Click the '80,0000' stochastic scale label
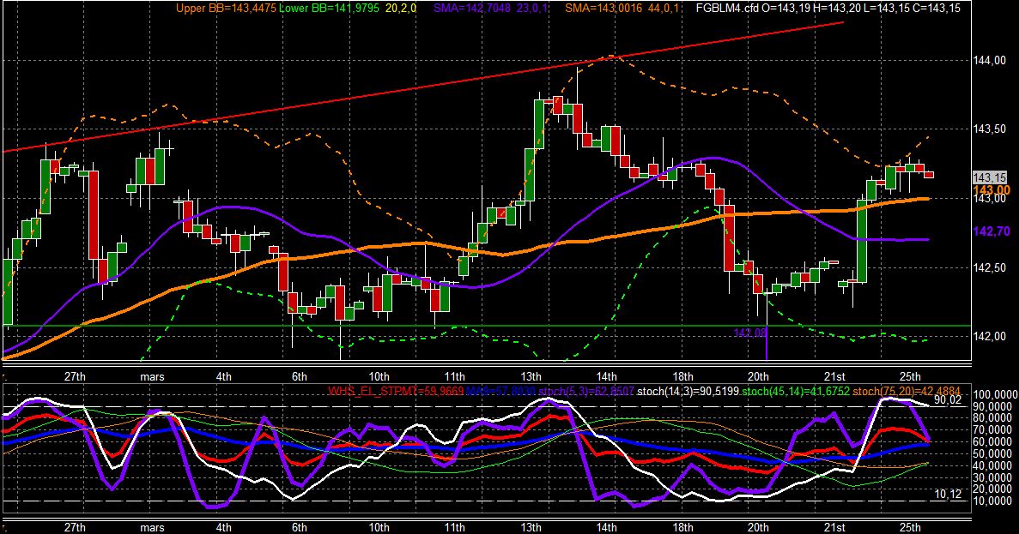 point(992,418)
